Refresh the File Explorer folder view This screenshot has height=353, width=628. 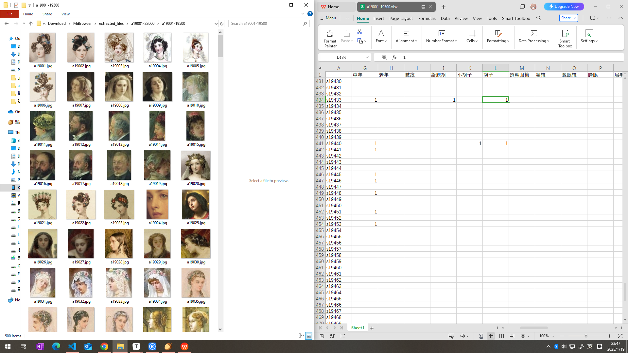[222, 24]
